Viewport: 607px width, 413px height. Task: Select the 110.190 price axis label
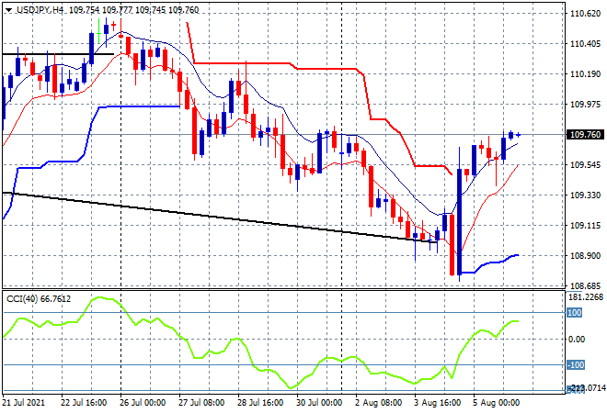[x=585, y=73]
